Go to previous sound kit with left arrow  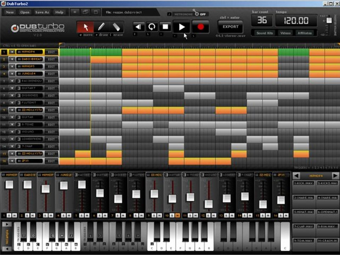coord(296,176)
